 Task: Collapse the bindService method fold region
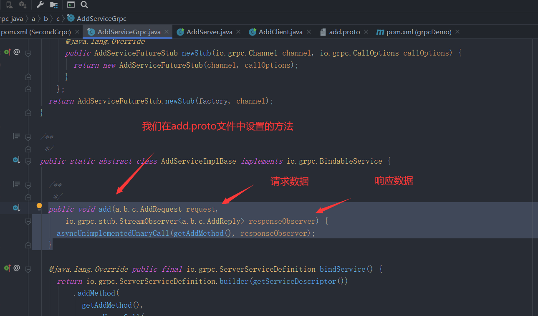[x=28, y=269]
